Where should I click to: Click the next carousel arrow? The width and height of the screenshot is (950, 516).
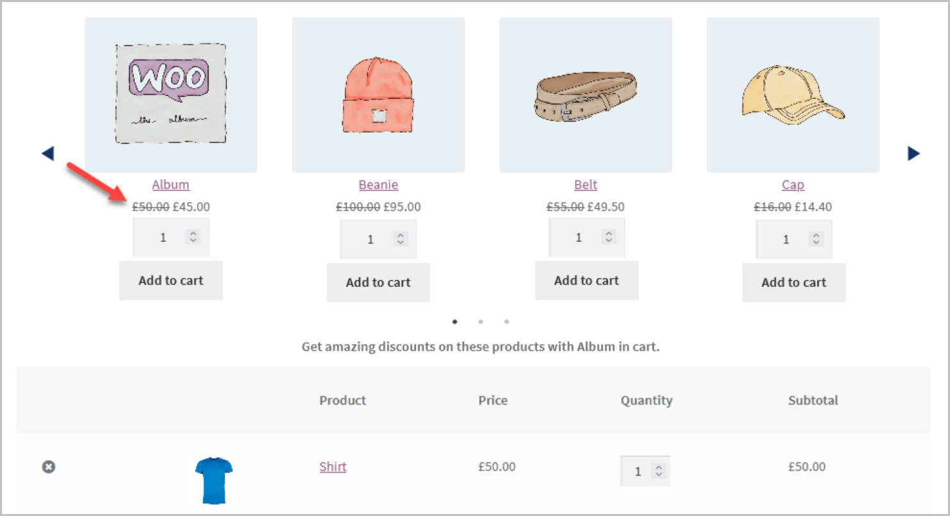tap(914, 153)
